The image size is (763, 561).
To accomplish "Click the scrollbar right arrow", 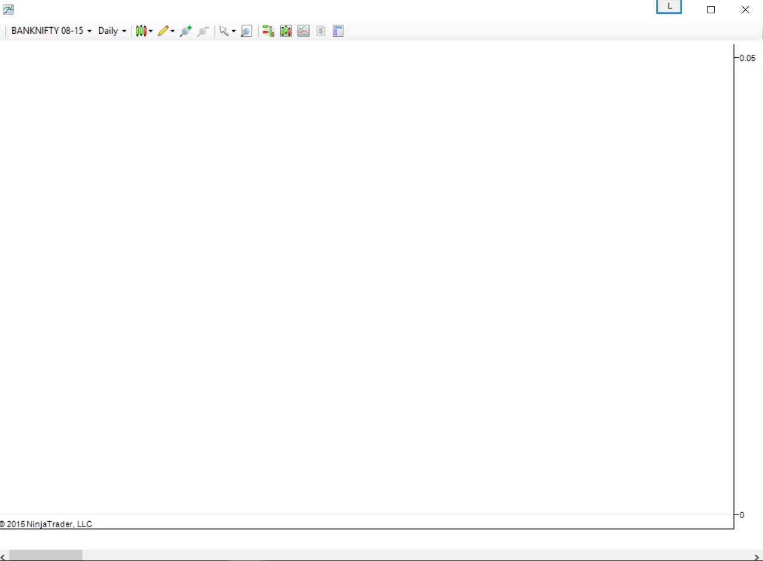I will click(757, 556).
